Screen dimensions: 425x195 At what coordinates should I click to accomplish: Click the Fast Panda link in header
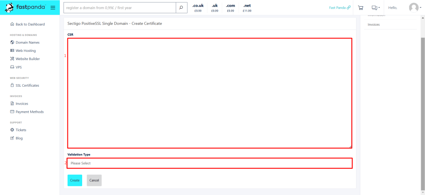pos(340,8)
